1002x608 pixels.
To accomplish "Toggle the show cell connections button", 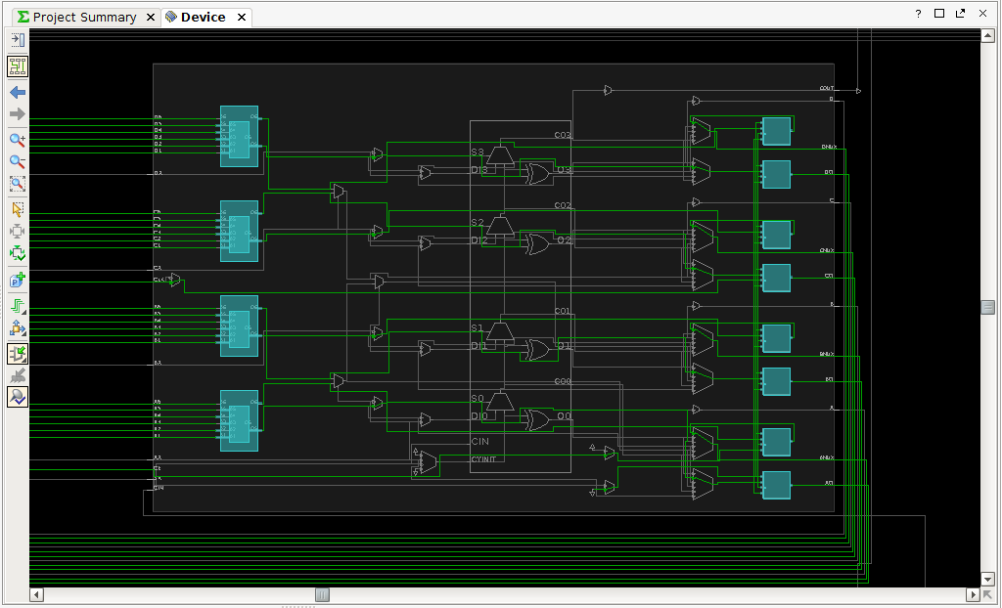I will coord(18,354).
